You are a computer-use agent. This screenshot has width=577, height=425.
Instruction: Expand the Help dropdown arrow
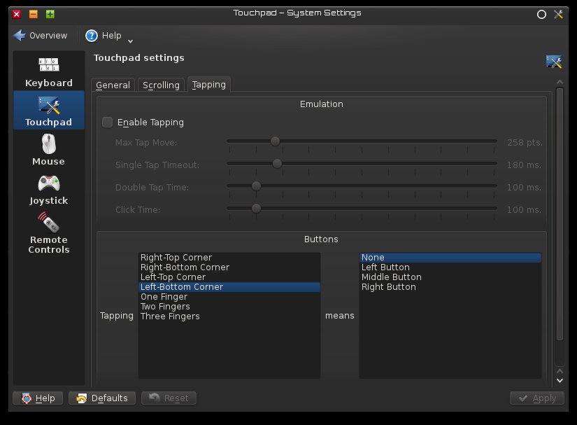tap(130, 41)
